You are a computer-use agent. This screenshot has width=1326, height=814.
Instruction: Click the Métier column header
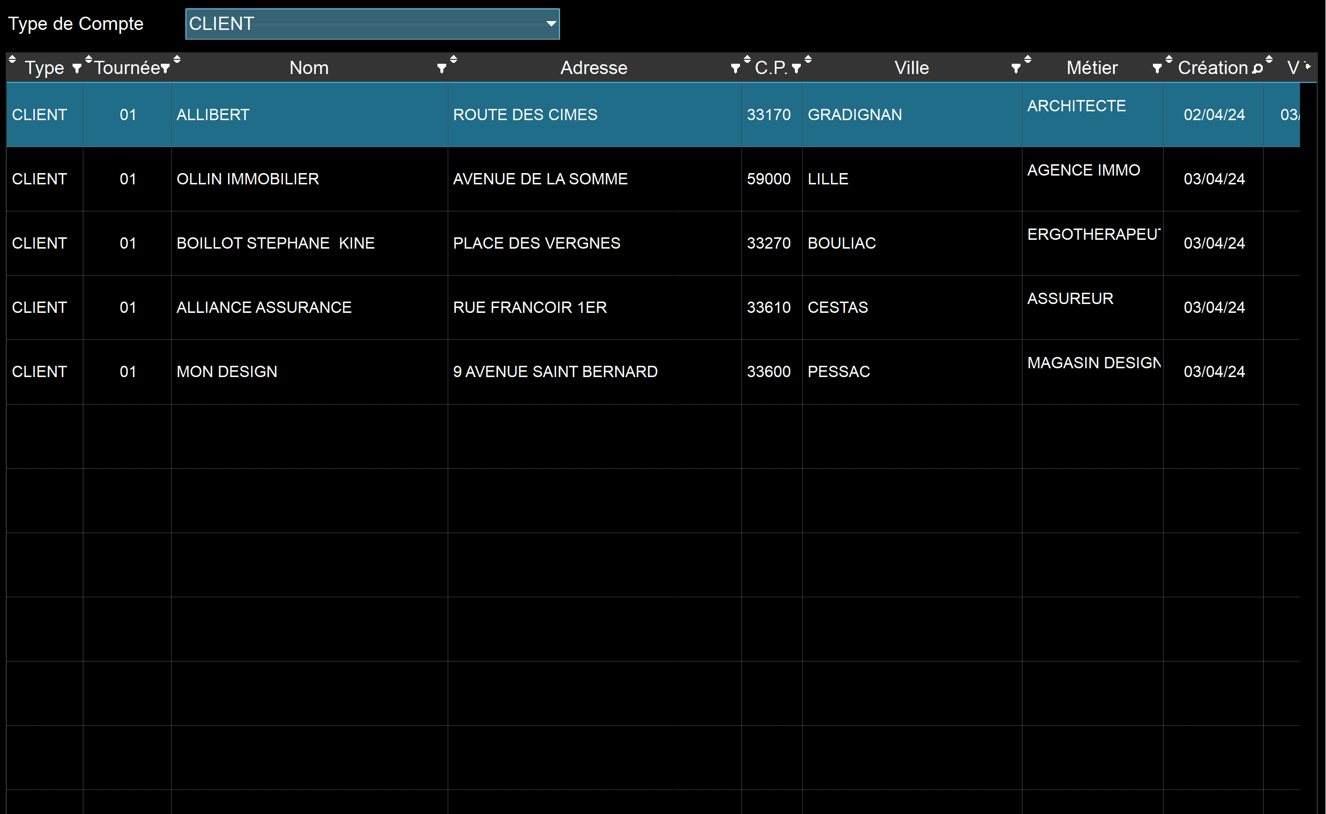(x=1093, y=68)
